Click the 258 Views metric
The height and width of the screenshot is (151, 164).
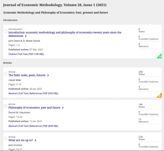[x=142, y=73]
